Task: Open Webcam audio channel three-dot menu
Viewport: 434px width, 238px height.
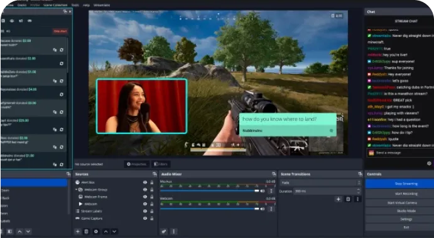Action: [x=271, y=209]
